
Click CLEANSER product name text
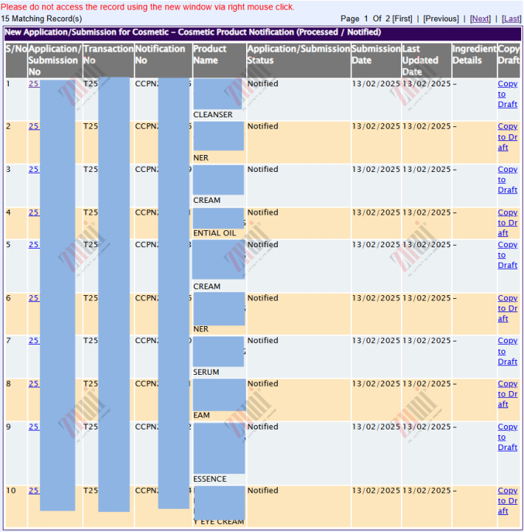click(213, 114)
